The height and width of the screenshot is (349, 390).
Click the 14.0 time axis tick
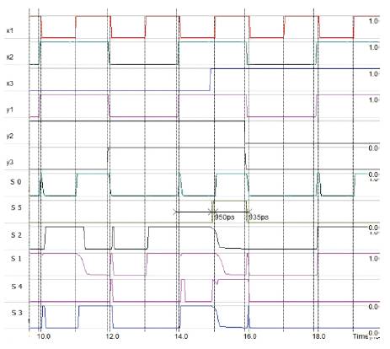tap(181, 336)
